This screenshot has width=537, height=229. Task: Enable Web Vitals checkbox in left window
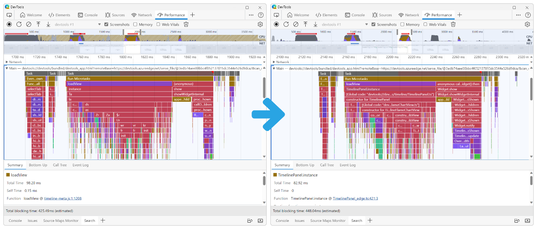coord(158,24)
